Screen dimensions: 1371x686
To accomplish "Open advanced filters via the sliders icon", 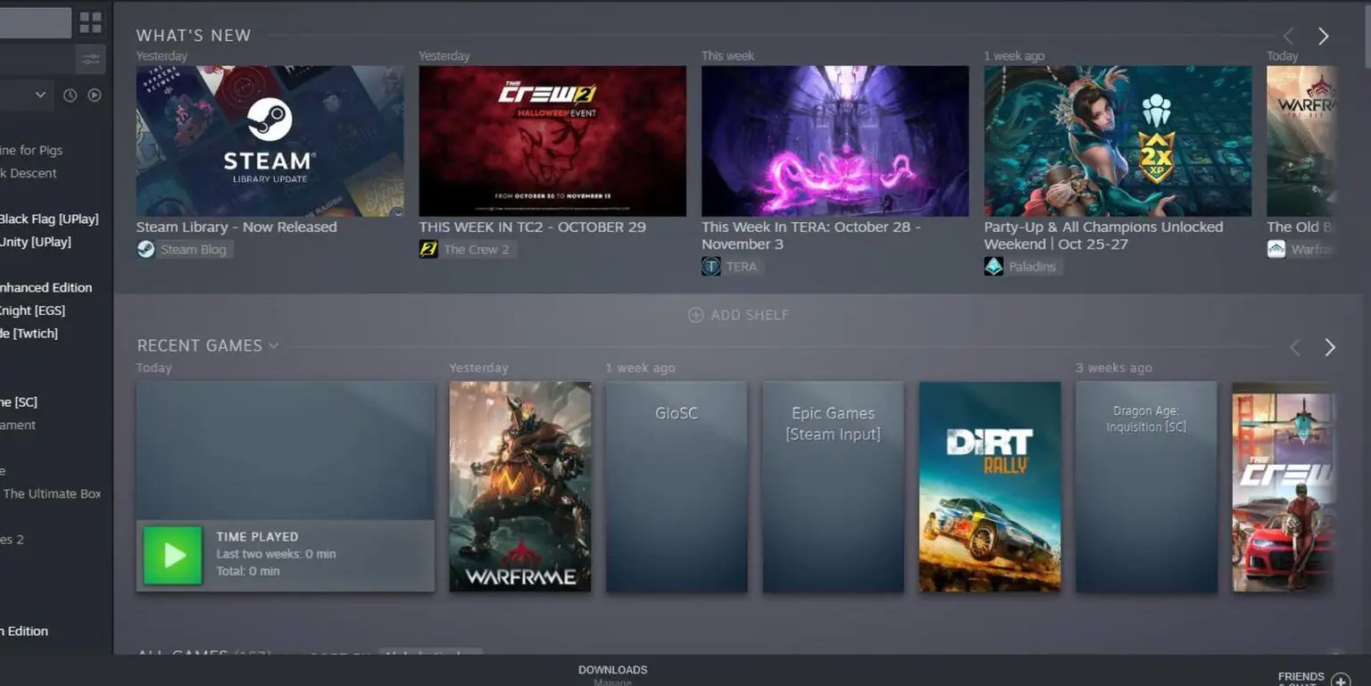I will point(90,60).
